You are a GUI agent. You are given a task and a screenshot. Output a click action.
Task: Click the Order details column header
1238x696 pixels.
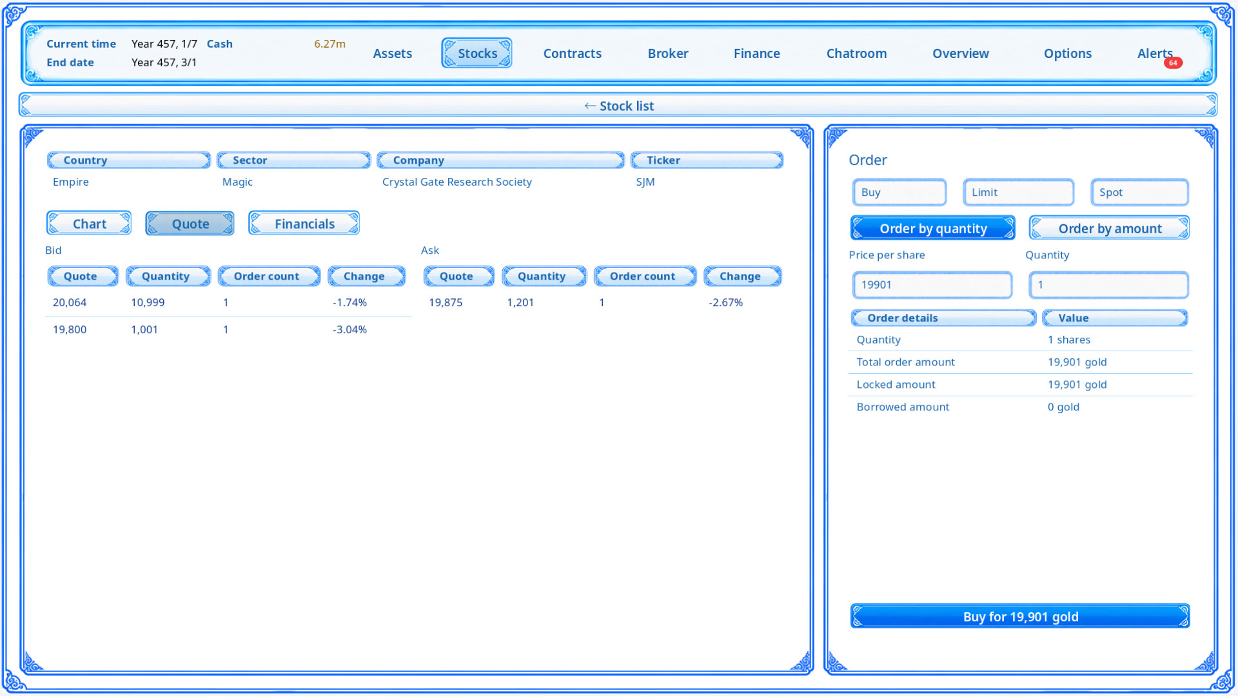coord(943,318)
